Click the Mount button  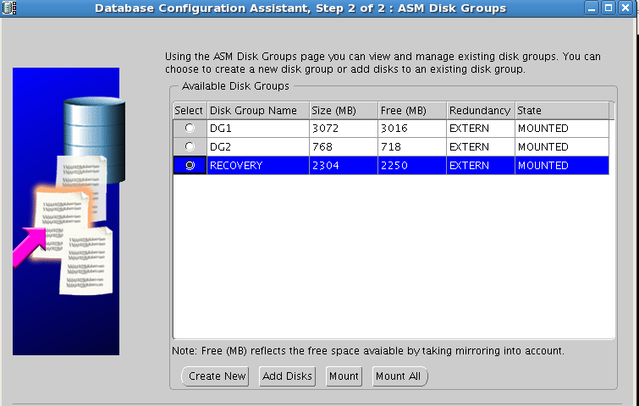click(344, 376)
